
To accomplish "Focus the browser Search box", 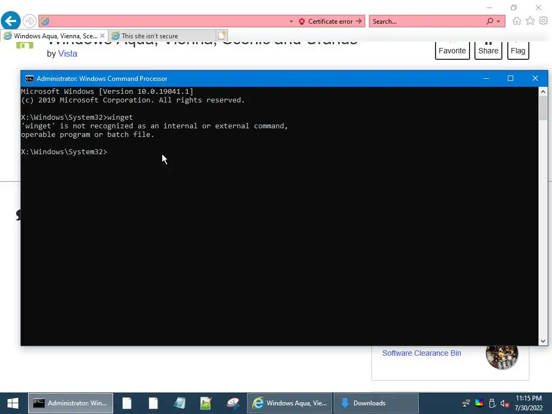I will tap(427, 22).
